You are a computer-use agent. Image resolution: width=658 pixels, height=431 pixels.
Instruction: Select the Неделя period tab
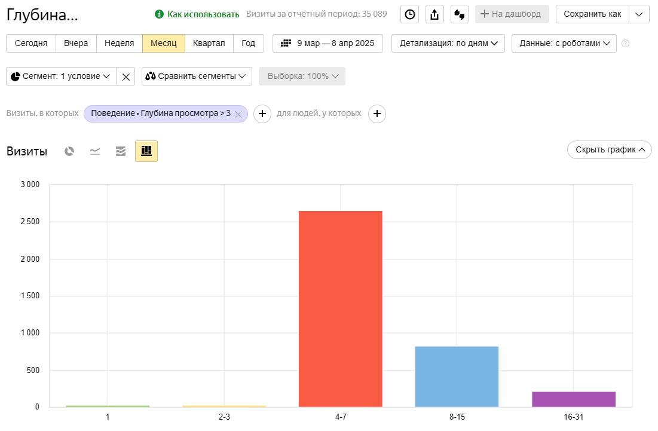pos(119,44)
